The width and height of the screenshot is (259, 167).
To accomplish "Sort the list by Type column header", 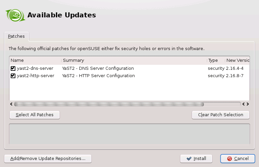I will (215, 60).
